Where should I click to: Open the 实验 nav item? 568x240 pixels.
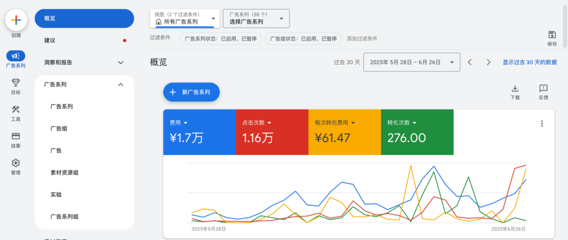84,195
